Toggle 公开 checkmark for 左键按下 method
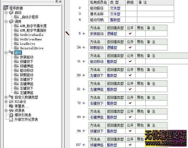Image resolution: width=188 pixels, height=148 pixels. pyautogui.click(x=130, y=75)
